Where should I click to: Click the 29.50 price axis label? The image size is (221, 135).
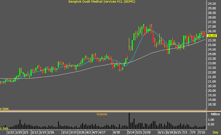[x=212, y=4]
